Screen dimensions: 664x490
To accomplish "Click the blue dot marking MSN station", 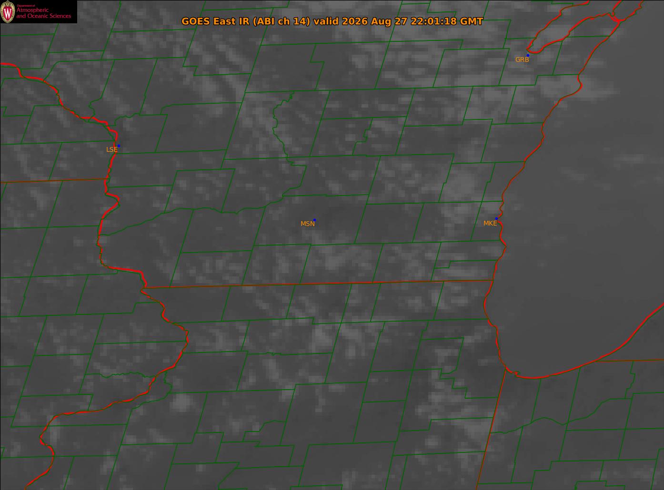I will (x=314, y=220).
